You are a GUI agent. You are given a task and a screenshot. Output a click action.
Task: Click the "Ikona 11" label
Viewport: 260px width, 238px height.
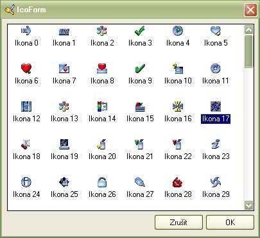(216, 81)
